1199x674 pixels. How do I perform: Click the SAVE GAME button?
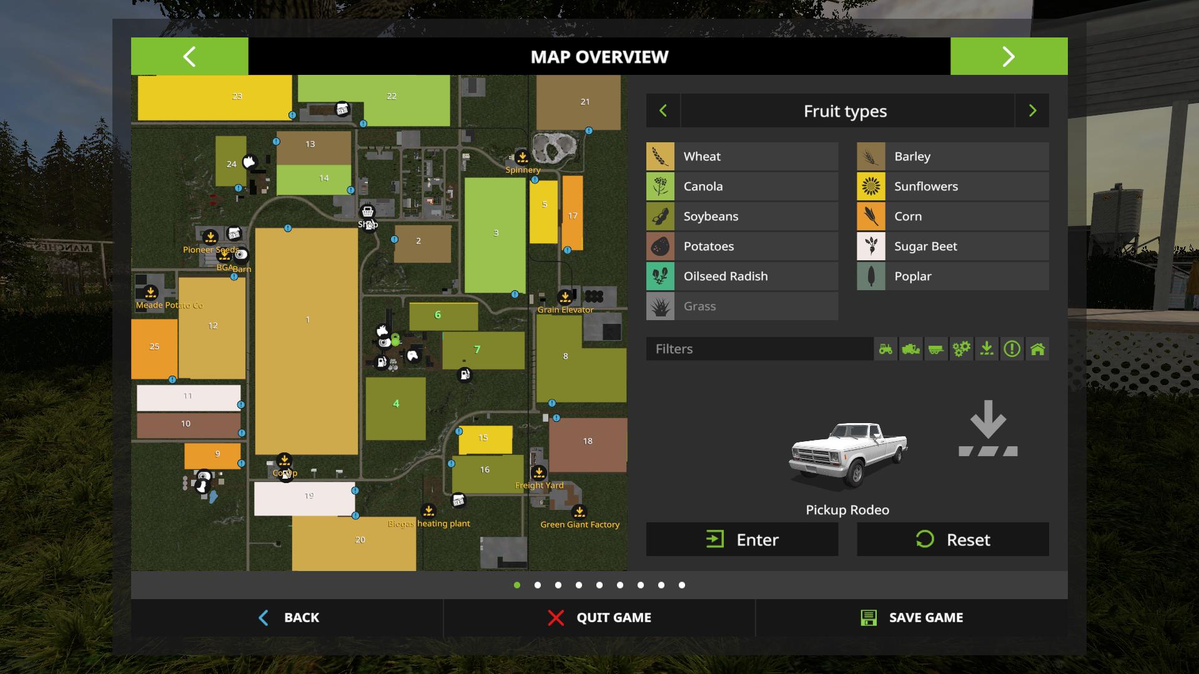[912, 618]
